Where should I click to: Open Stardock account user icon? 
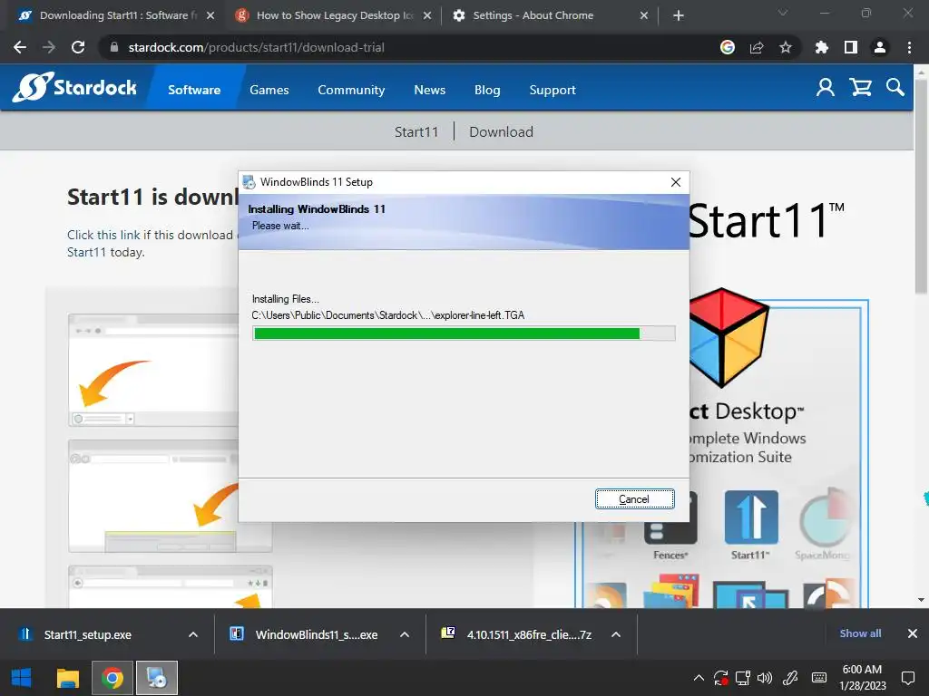click(826, 88)
